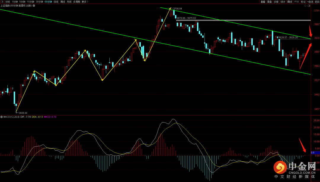Select the gray horizontal gap line
This screenshot has width=320, height=182.
244,20
